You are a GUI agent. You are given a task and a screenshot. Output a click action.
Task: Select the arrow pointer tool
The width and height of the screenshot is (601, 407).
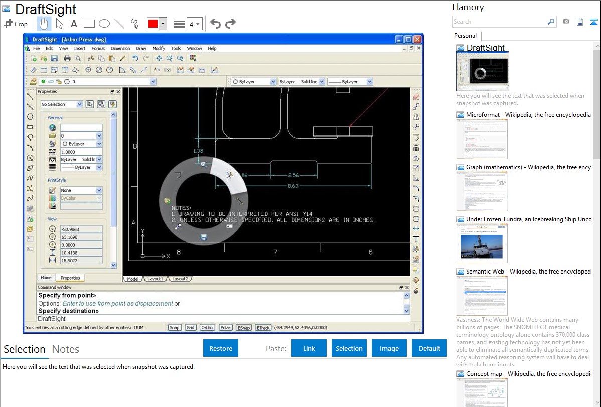click(59, 24)
